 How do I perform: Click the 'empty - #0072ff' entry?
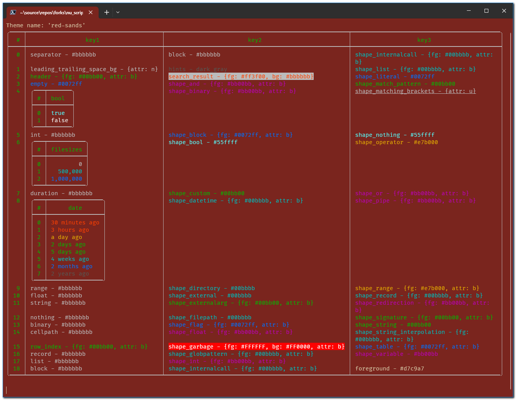[56, 84]
